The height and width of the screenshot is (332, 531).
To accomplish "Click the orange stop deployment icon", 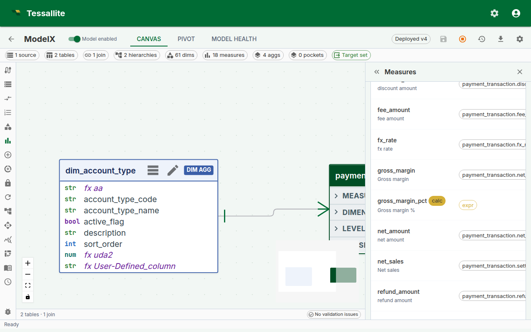I will tap(463, 39).
